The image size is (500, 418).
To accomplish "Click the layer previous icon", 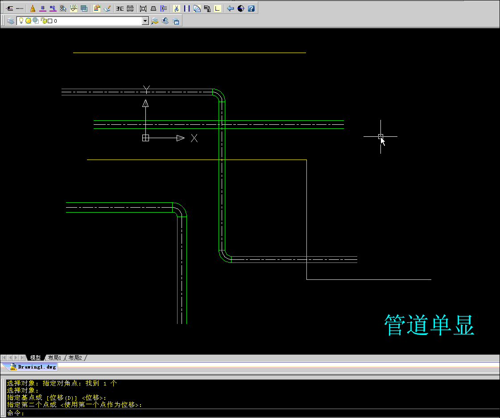I will click(x=165, y=21).
